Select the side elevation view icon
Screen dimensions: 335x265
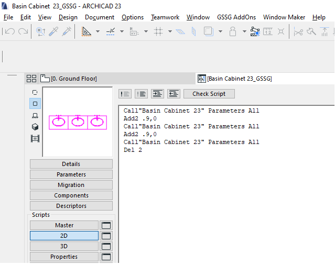tap(35, 116)
